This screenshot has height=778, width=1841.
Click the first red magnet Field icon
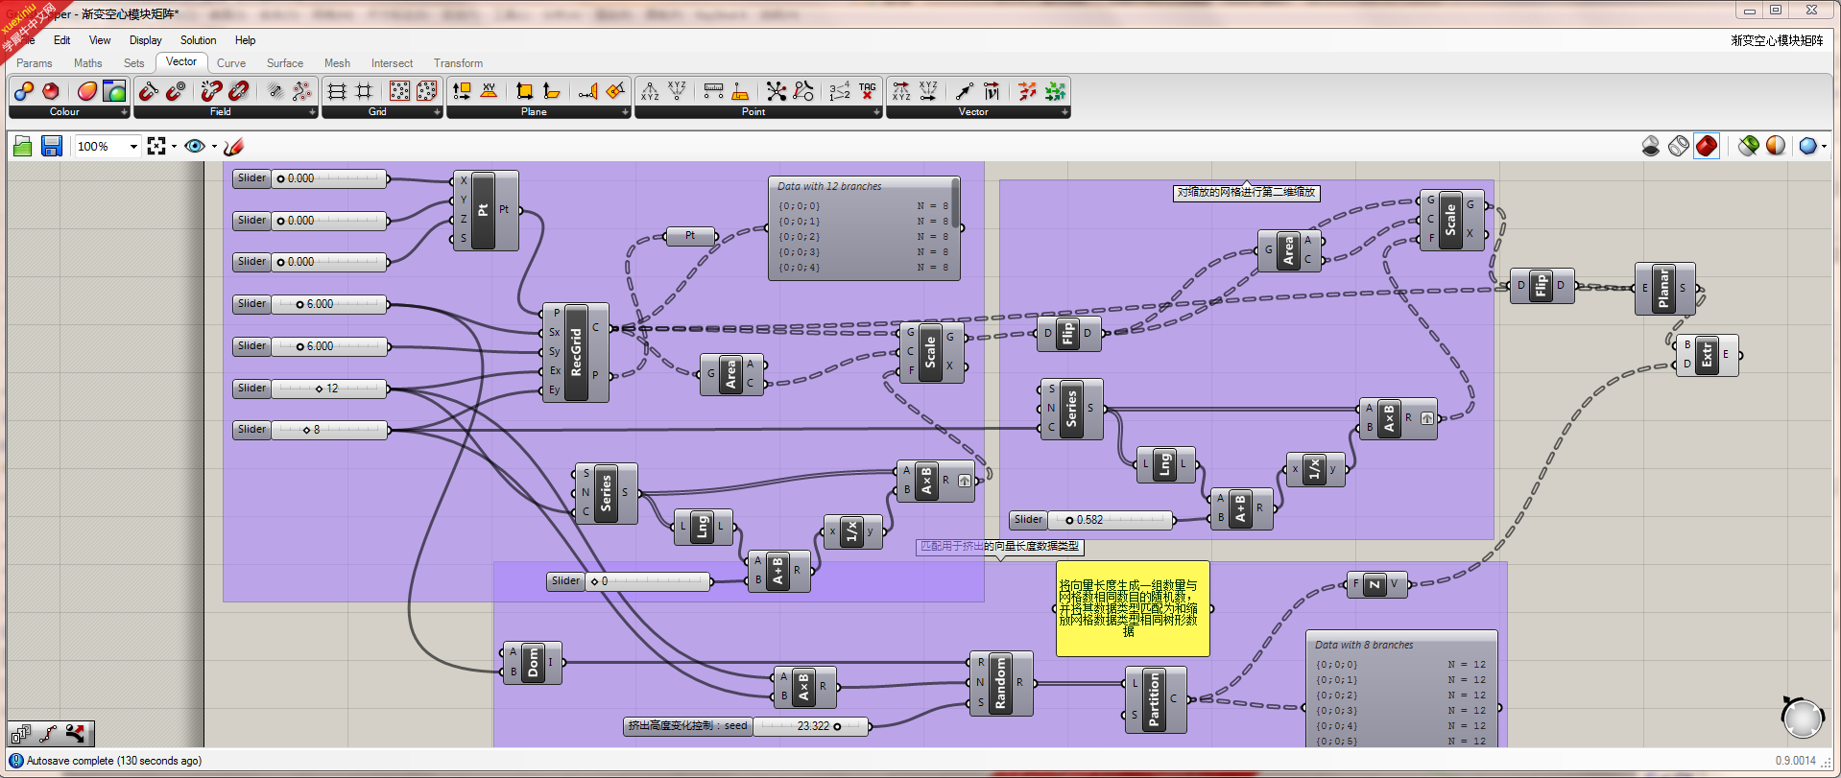click(x=149, y=91)
